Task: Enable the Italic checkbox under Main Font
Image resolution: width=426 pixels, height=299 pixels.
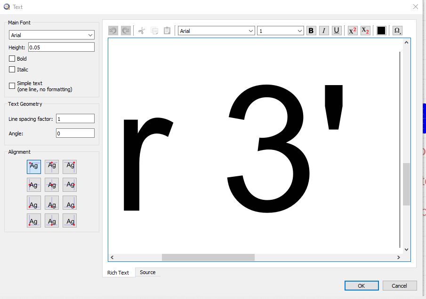Action: (x=12, y=70)
